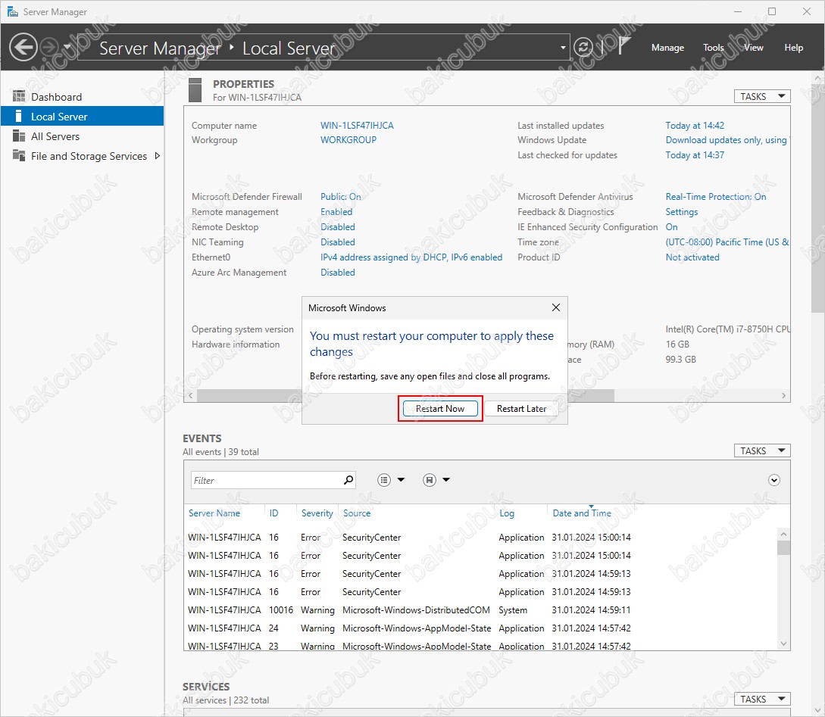The image size is (825, 717).
Task: Click the File and Storage Services icon
Action: 18,156
